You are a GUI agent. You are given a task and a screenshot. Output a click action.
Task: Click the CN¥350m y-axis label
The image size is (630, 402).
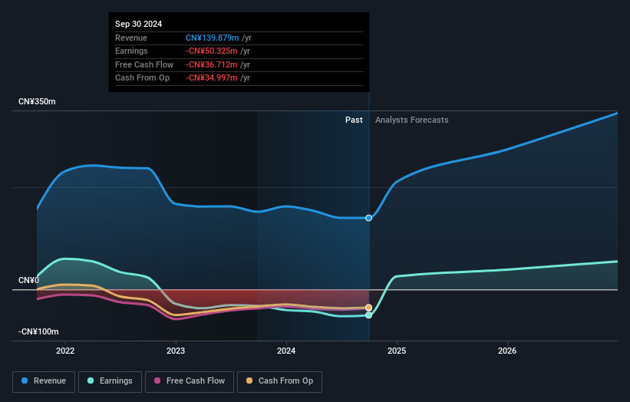point(37,101)
